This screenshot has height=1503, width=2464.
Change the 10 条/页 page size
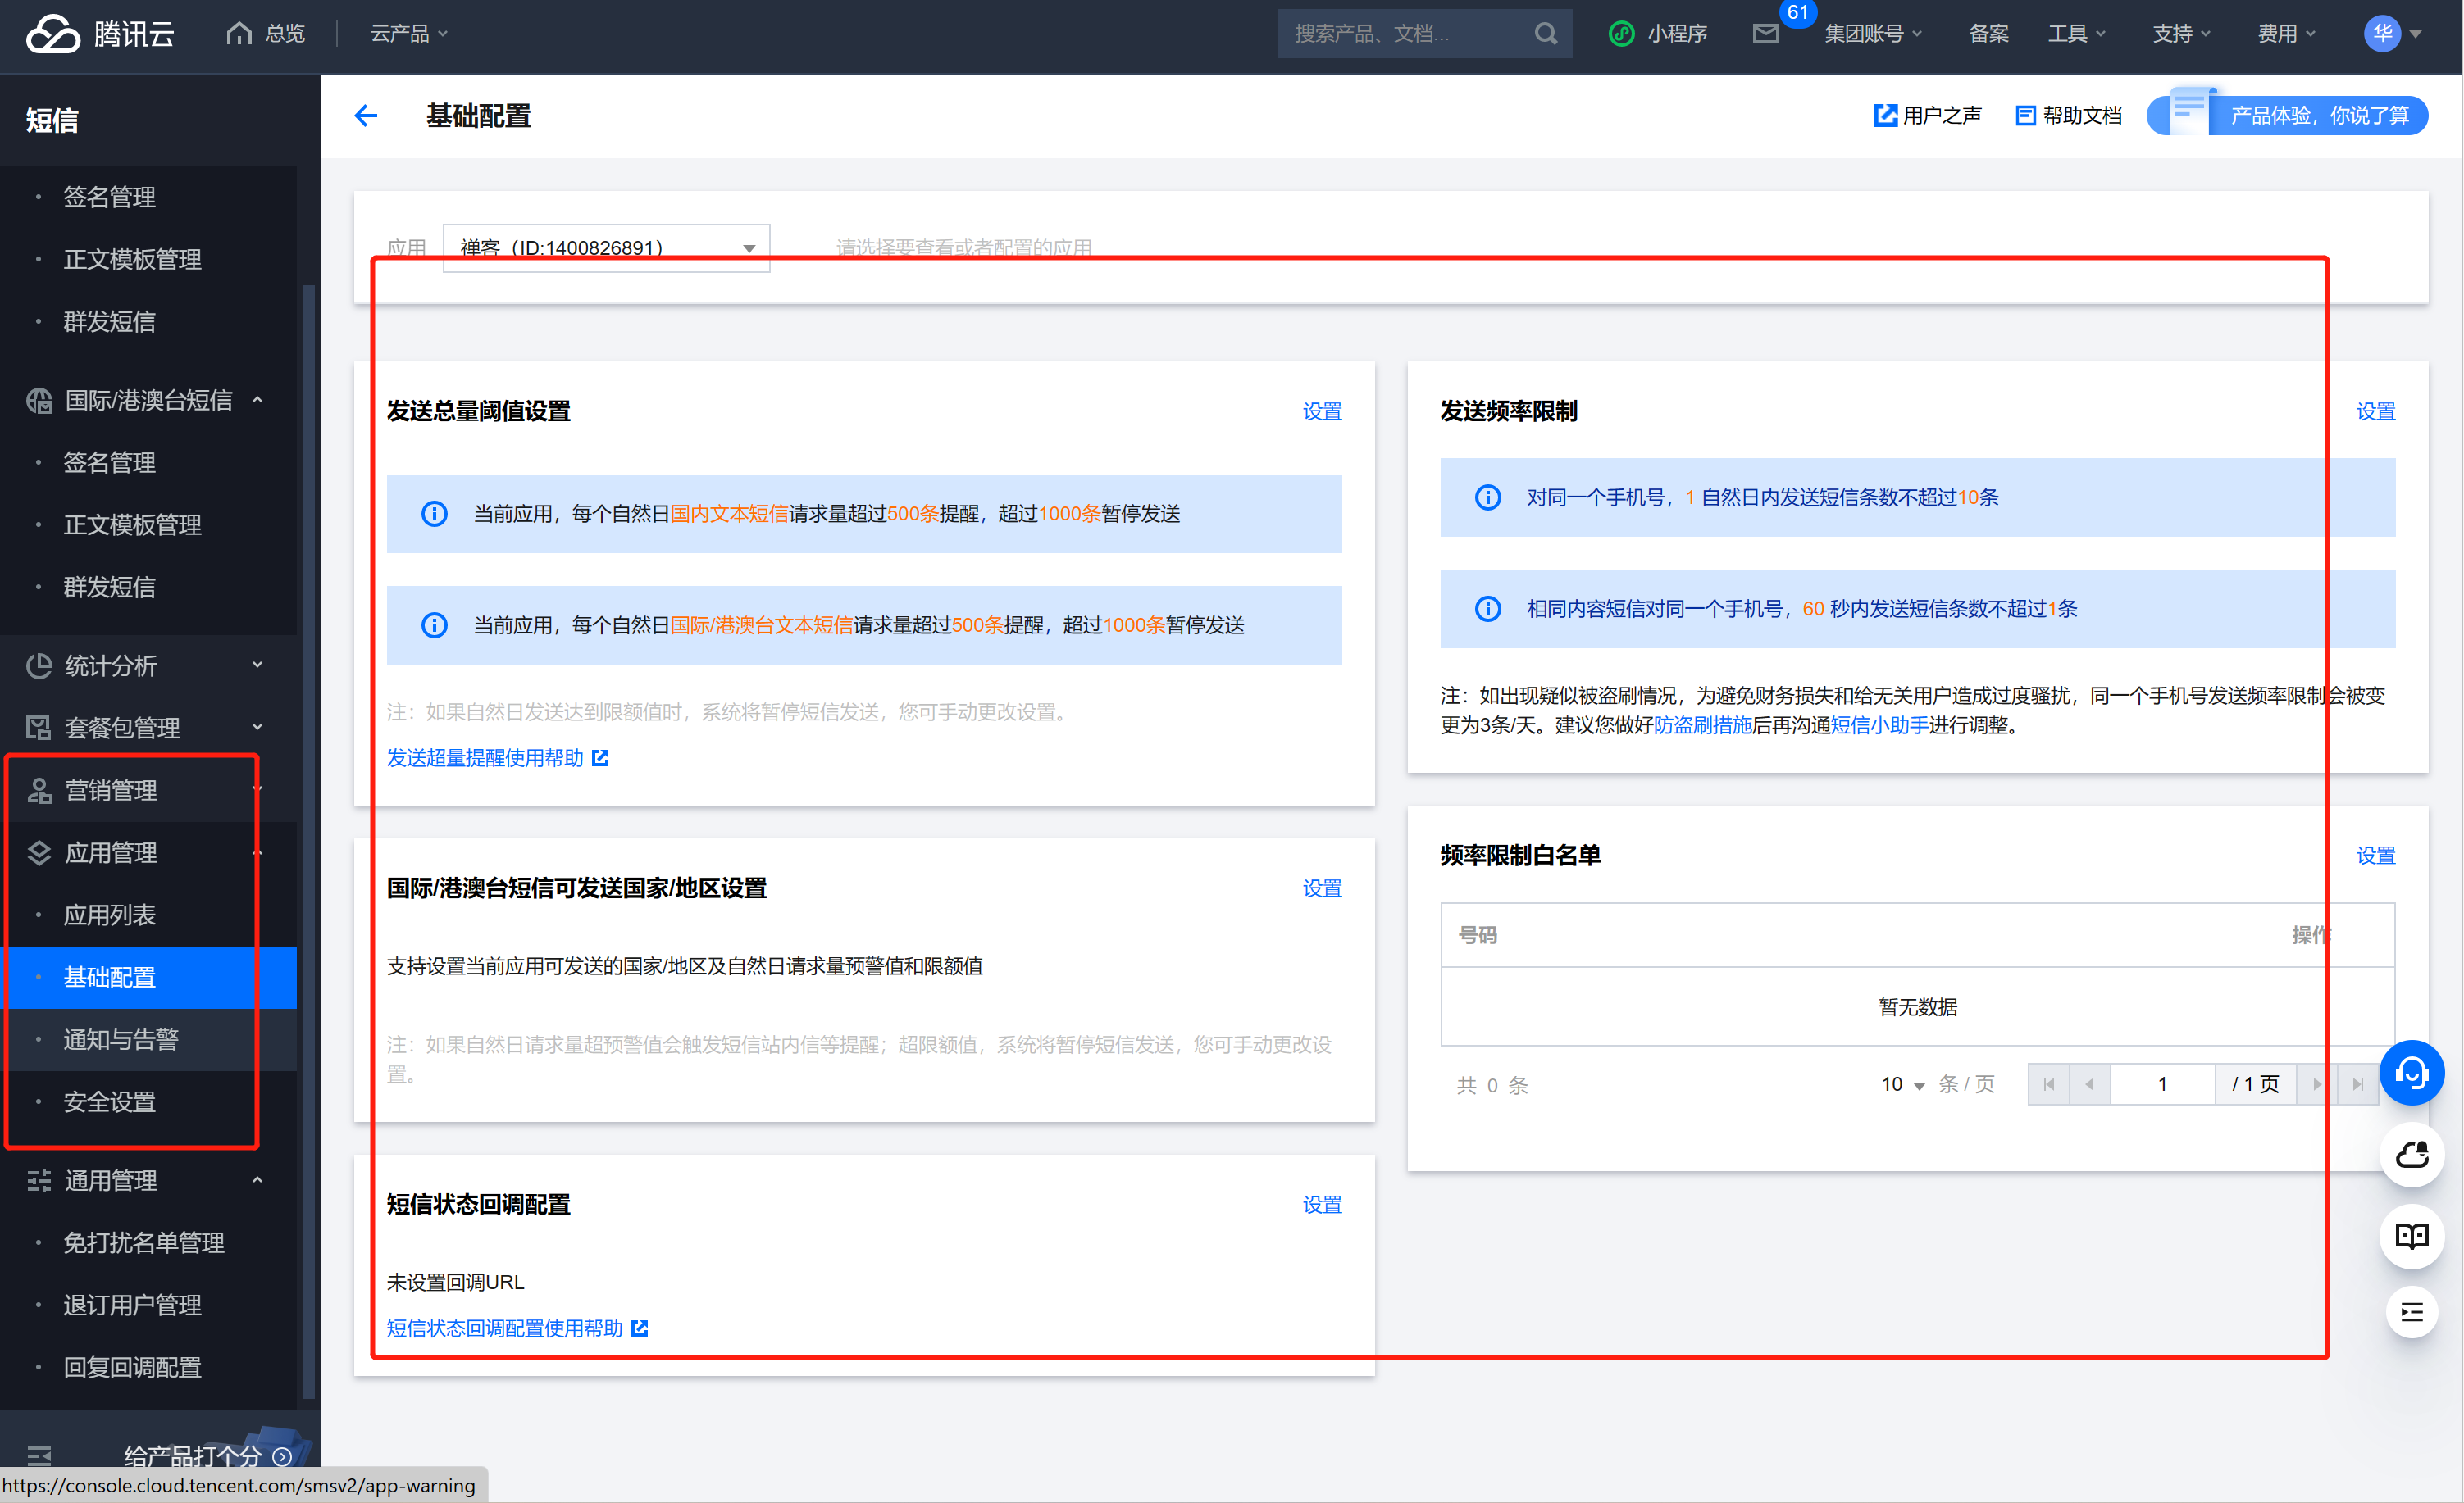click(1902, 1085)
